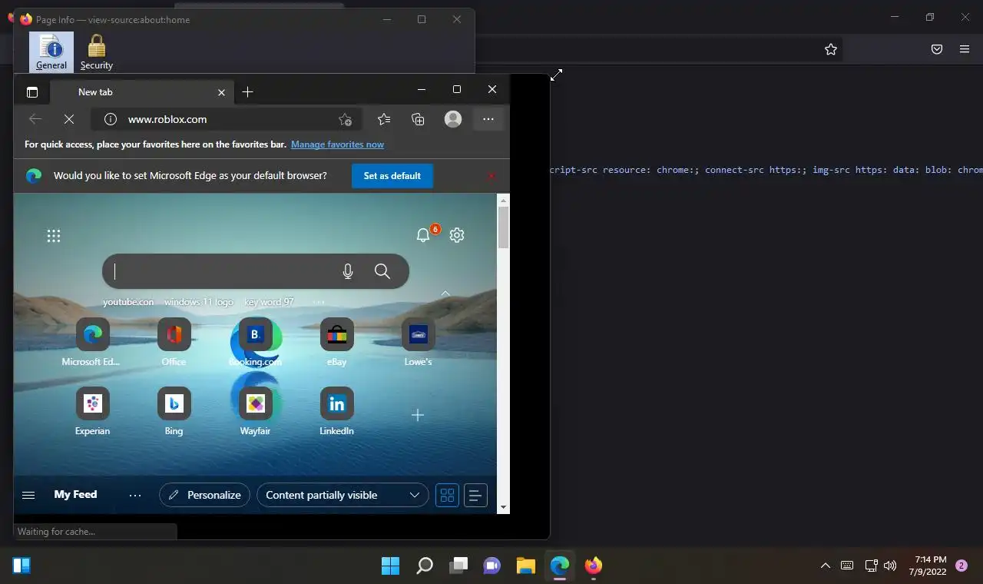Close the New tab tab

[221, 92]
